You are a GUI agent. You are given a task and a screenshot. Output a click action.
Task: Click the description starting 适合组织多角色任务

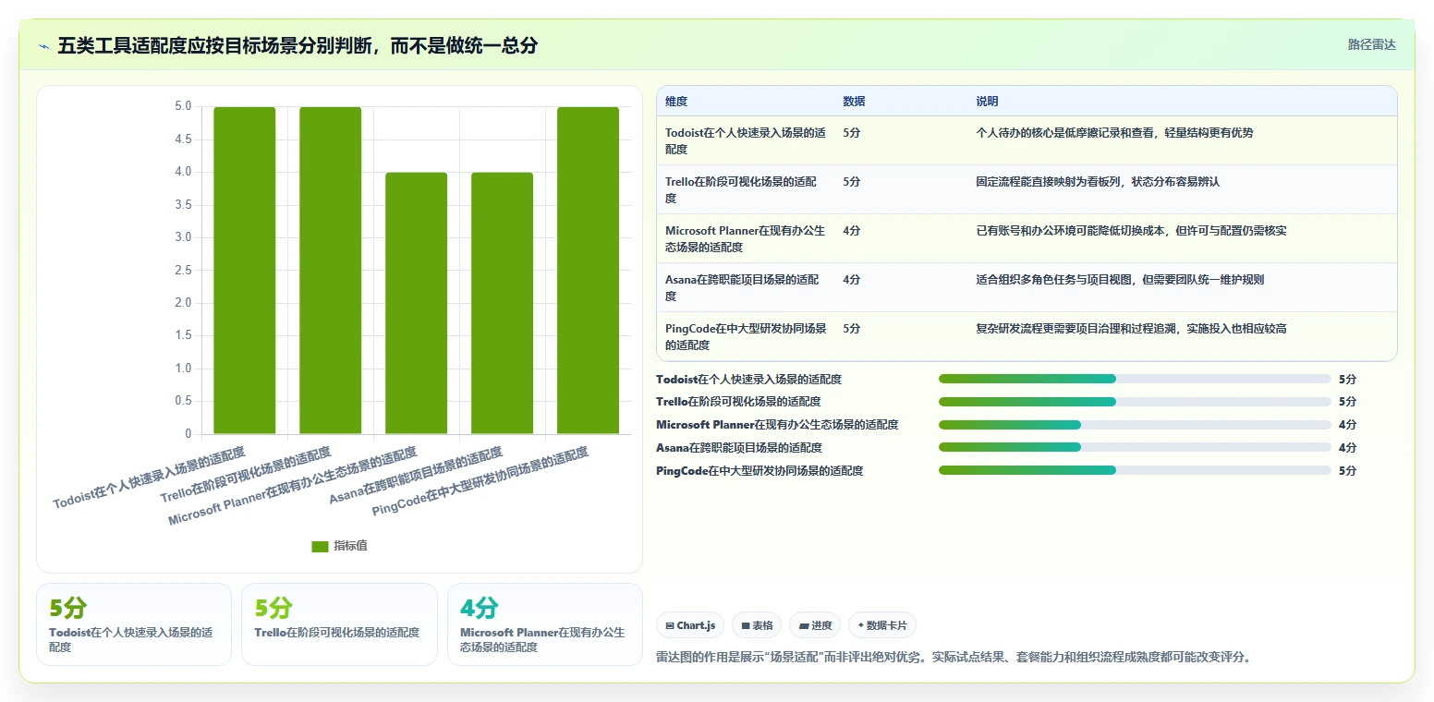1120,280
